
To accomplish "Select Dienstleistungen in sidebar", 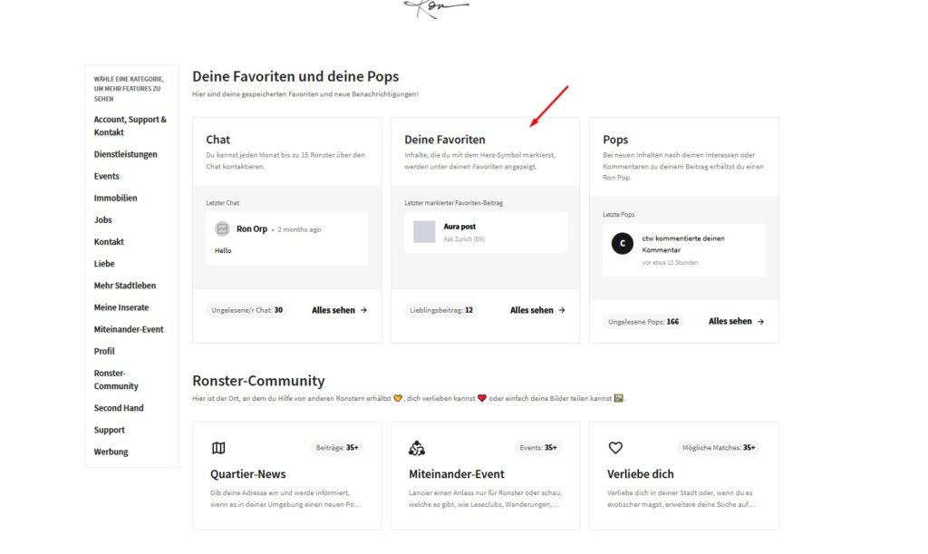I will (125, 154).
